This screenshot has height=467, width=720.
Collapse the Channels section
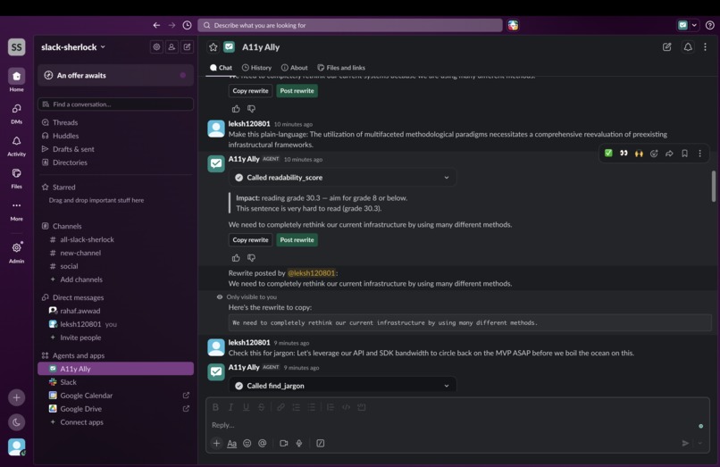(x=67, y=226)
